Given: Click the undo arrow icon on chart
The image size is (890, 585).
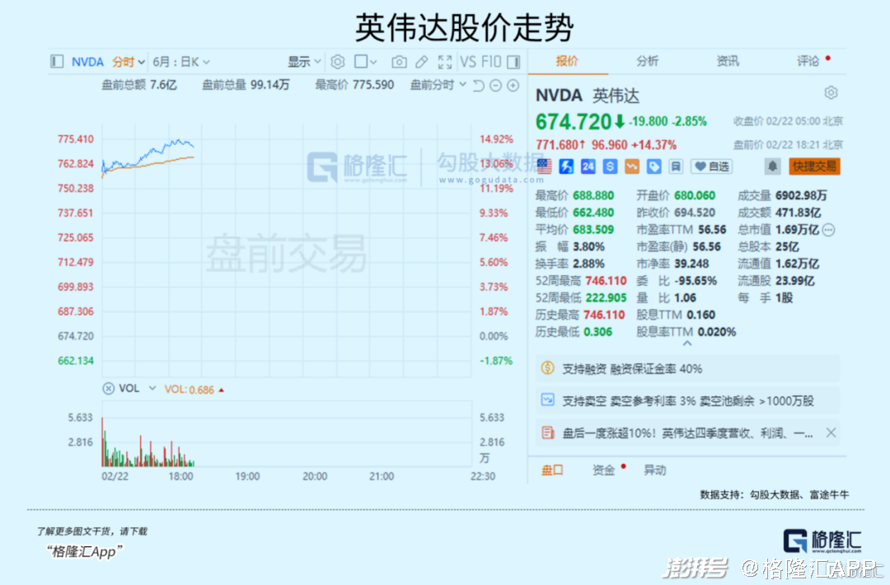Looking at the screenshot, I should point(479,85).
